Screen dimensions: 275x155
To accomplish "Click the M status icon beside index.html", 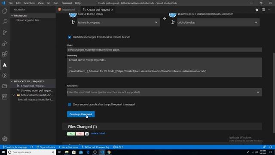I will coord(87,134).
